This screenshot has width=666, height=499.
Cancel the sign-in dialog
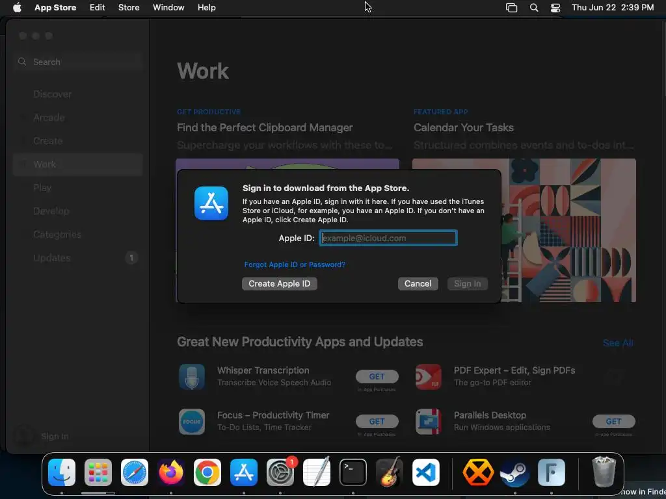point(418,284)
